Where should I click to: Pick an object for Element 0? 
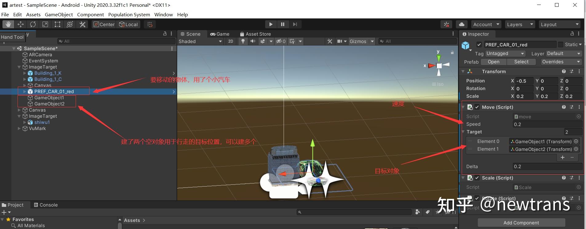tap(576, 141)
